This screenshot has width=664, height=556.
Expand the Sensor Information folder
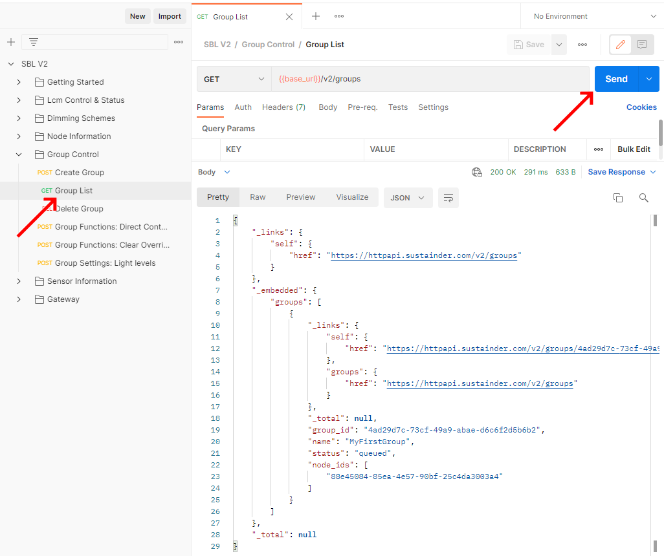(19, 281)
